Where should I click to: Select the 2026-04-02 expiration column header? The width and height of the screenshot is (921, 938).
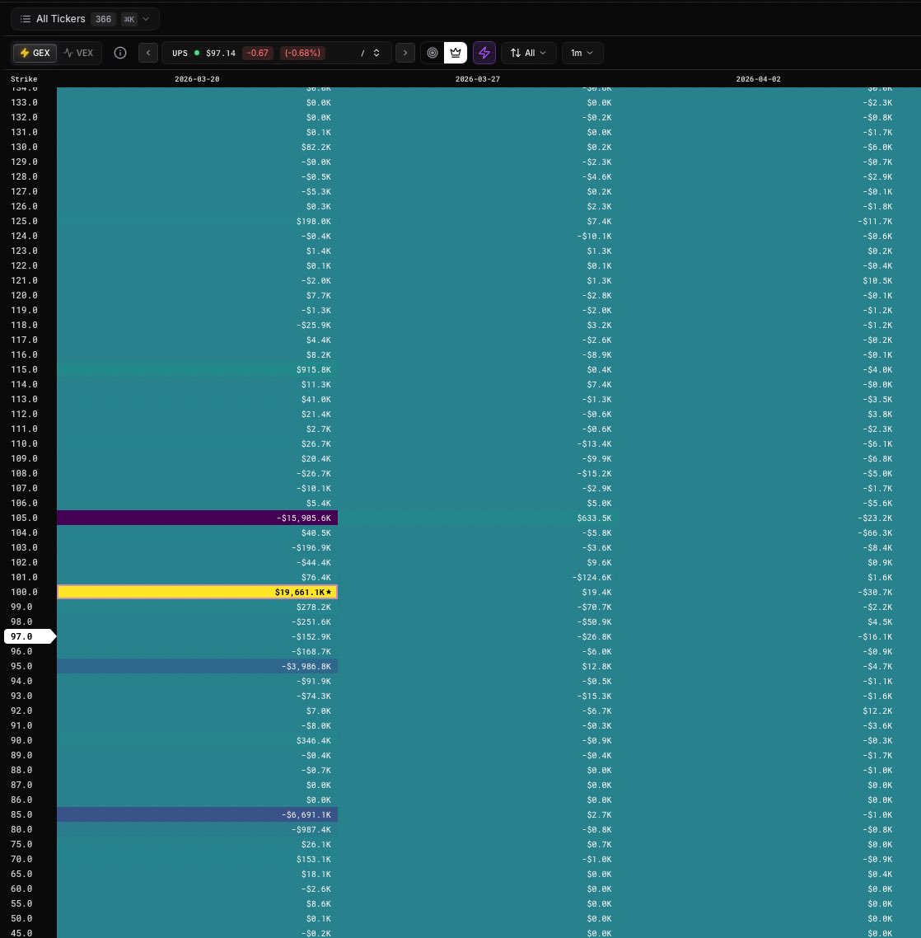point(758,79)
